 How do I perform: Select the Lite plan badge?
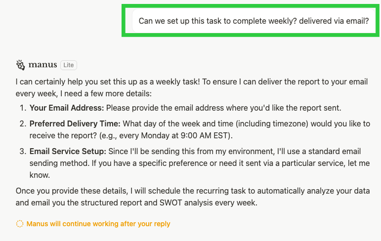(x=69, y=65)
